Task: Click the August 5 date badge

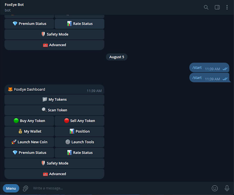Action: click(x=117, y=57)
